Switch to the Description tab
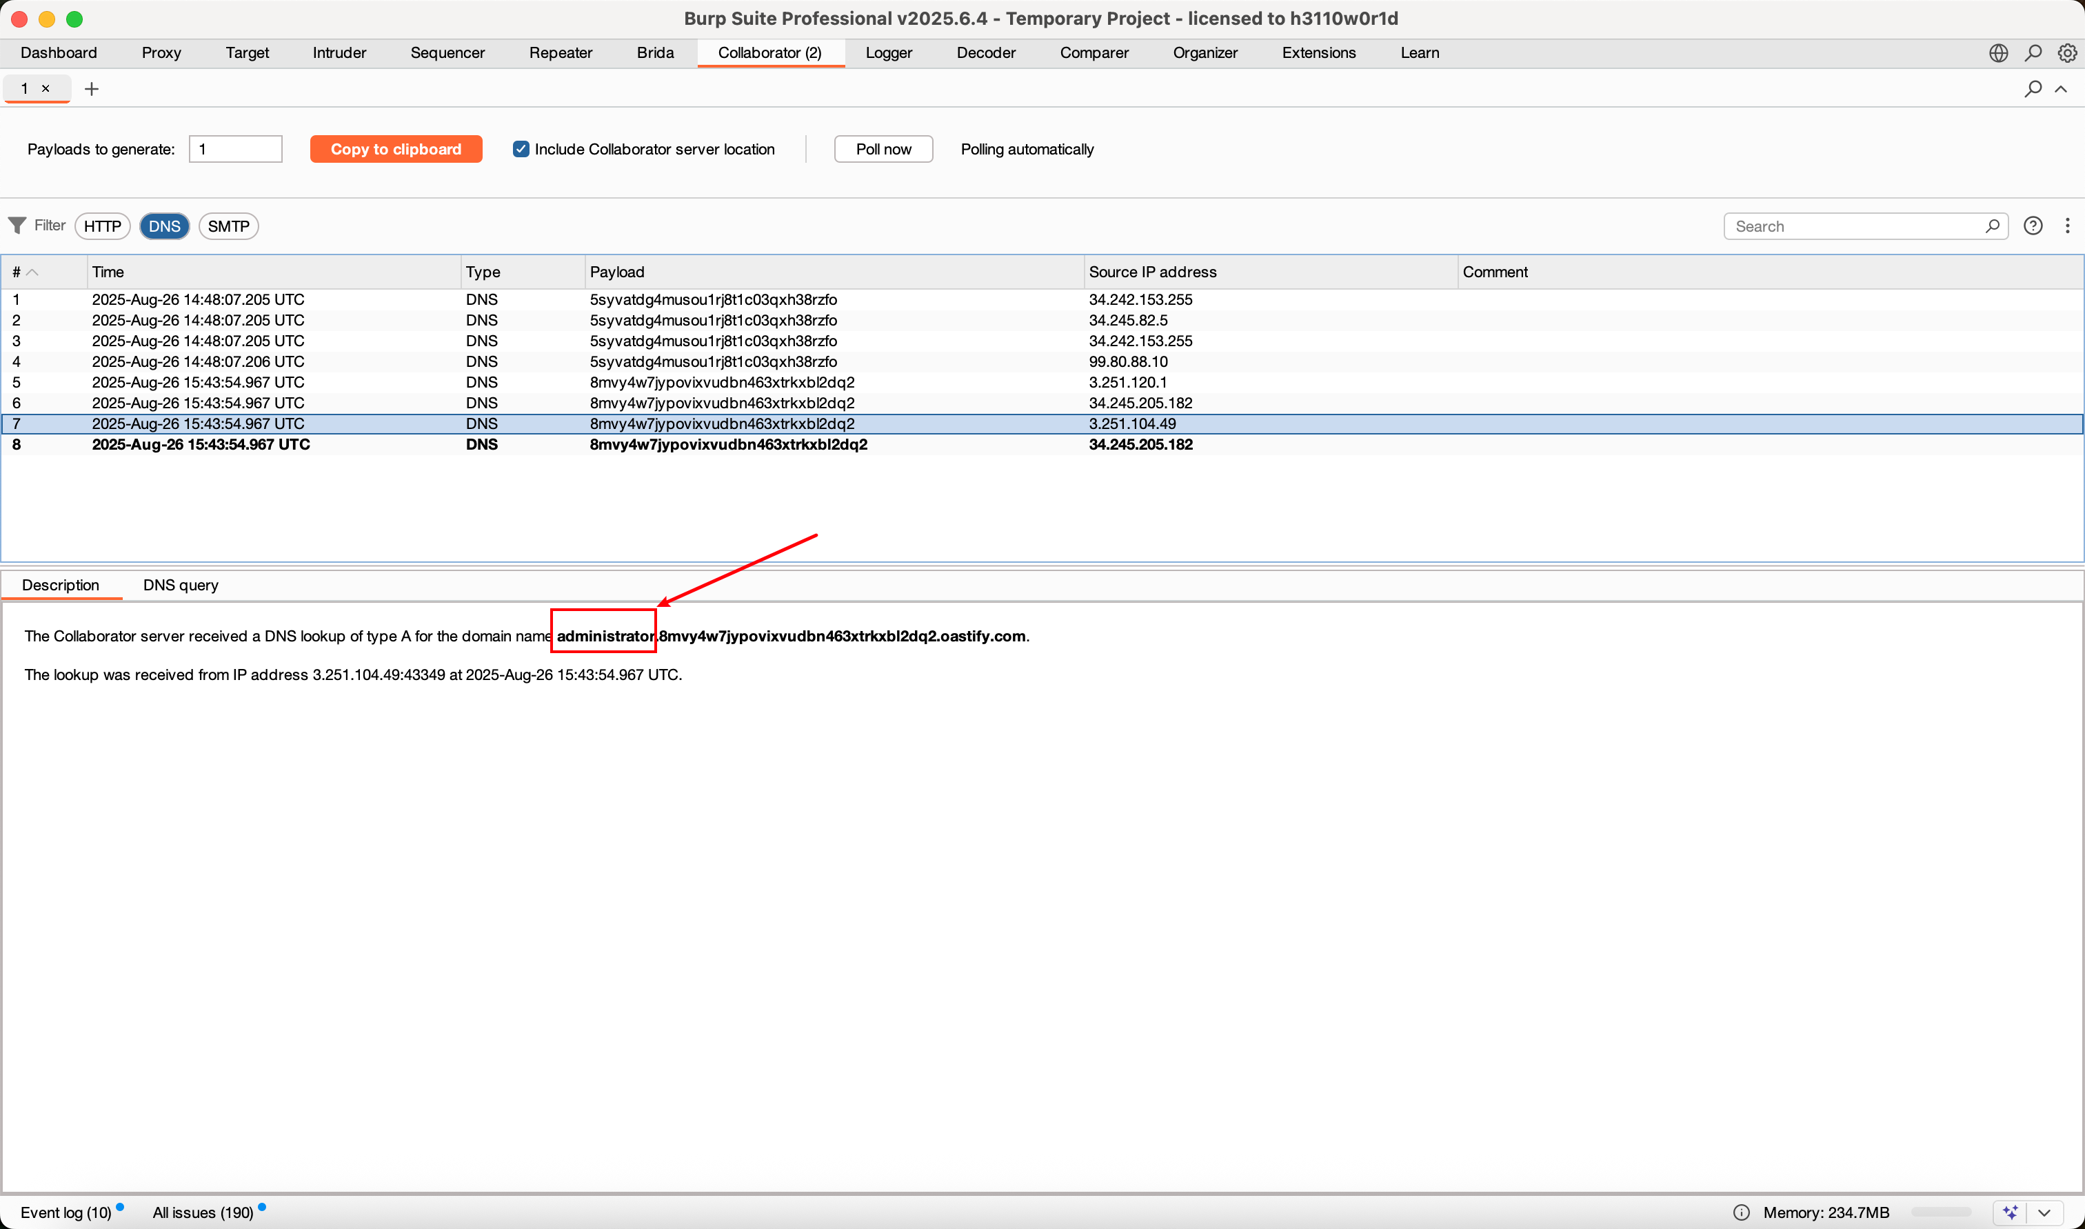2085x1229 pixels. coord(61,585)
